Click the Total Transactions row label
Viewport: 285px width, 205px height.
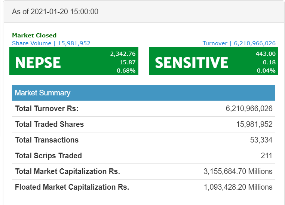pyautogui.click(x=47, y=140)
